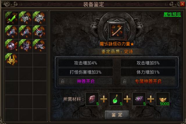Select the checked sword item in inventory
The height and width of the screenshot is (124, 186).
12,18
